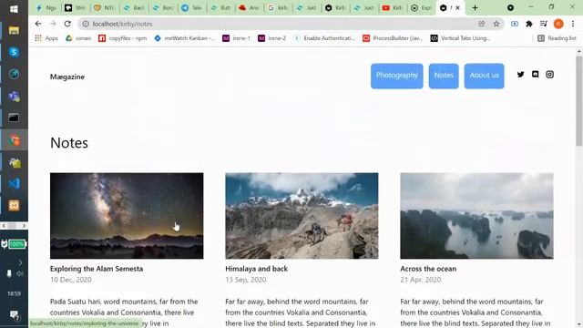Click the Milky Way night sky thumbnail

[x=127, y=216]
